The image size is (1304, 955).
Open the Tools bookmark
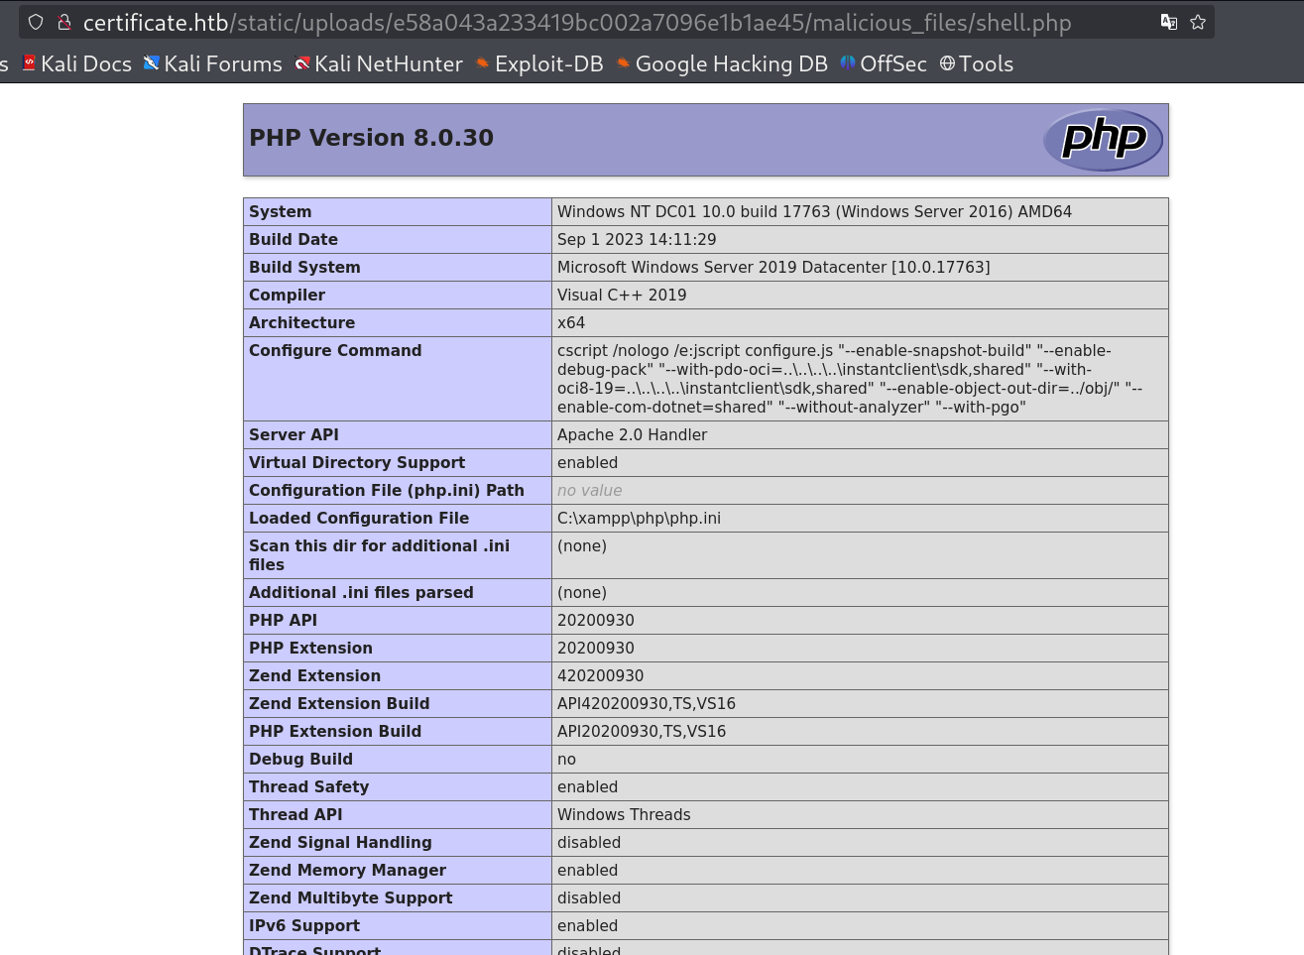(x=977, y=63)
